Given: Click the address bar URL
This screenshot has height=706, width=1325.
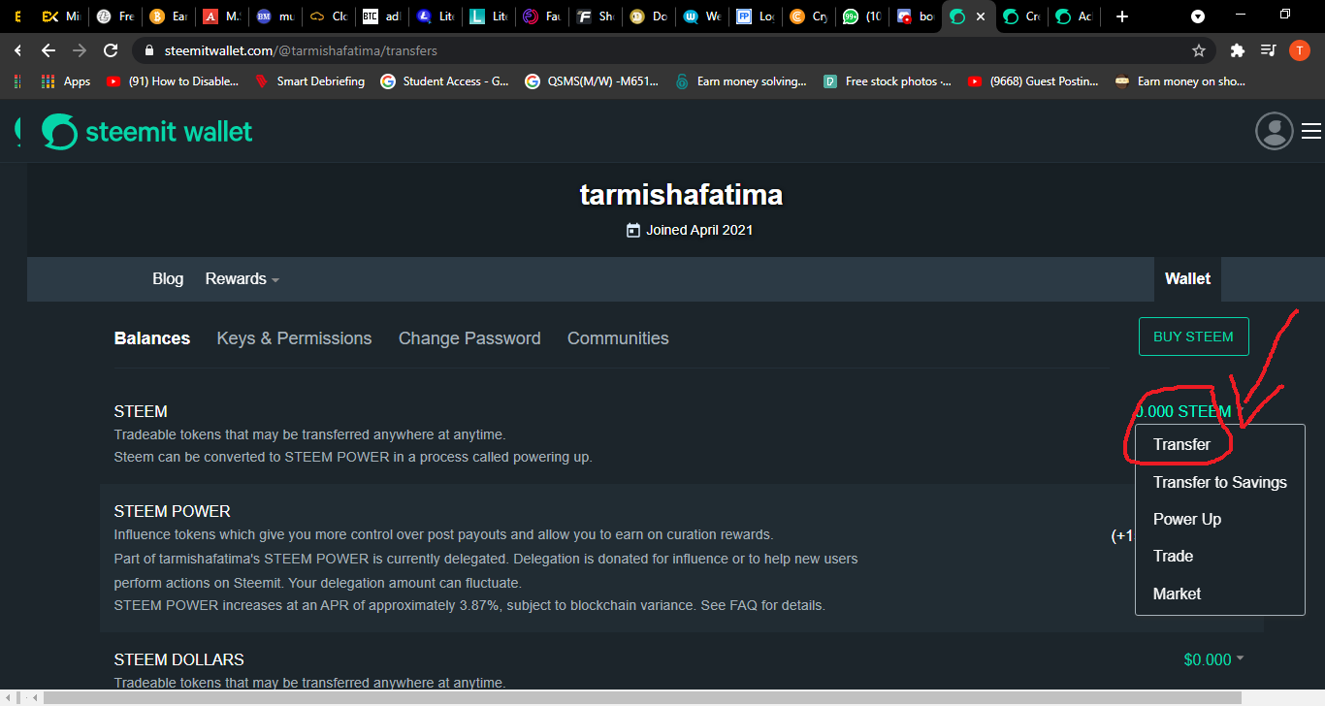Looking at the screenshot, I should (x=303, y=50).
